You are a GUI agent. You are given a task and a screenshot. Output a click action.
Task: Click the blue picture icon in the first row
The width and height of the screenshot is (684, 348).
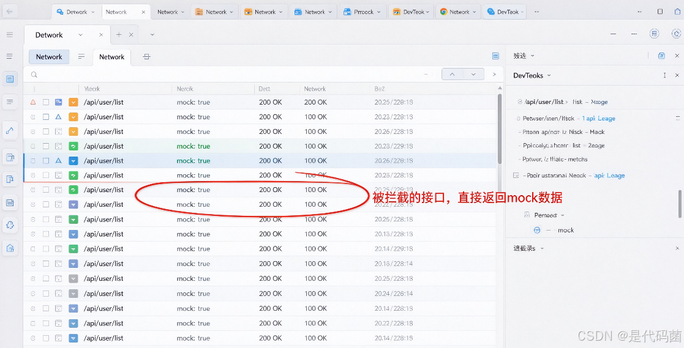click(x=58, y=102)
